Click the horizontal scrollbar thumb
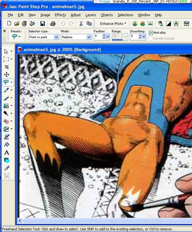 tap(111, 221)
